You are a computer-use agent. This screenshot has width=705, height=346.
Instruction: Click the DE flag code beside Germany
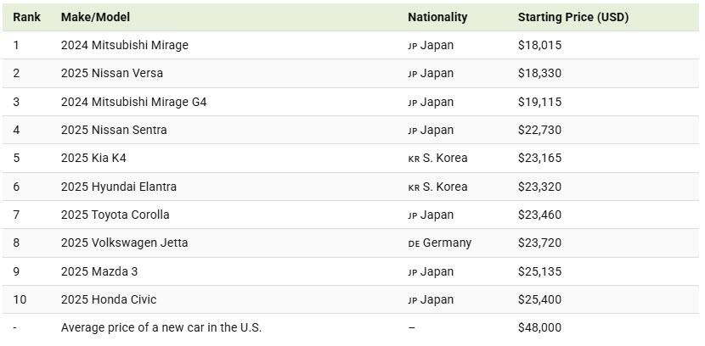click(x=414, y=243)
